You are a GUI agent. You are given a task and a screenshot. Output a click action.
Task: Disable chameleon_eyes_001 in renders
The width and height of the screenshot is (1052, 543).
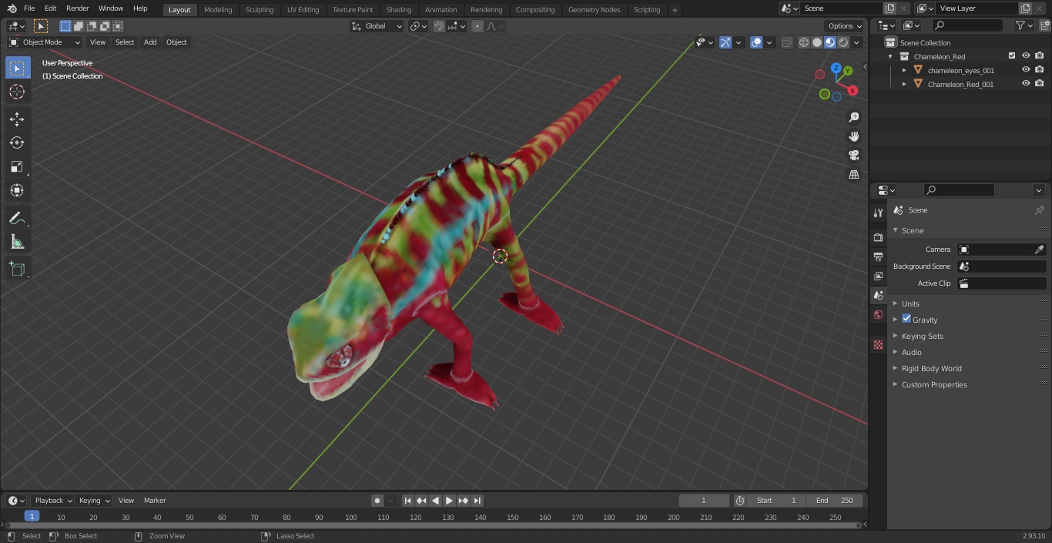[1039, 70]
